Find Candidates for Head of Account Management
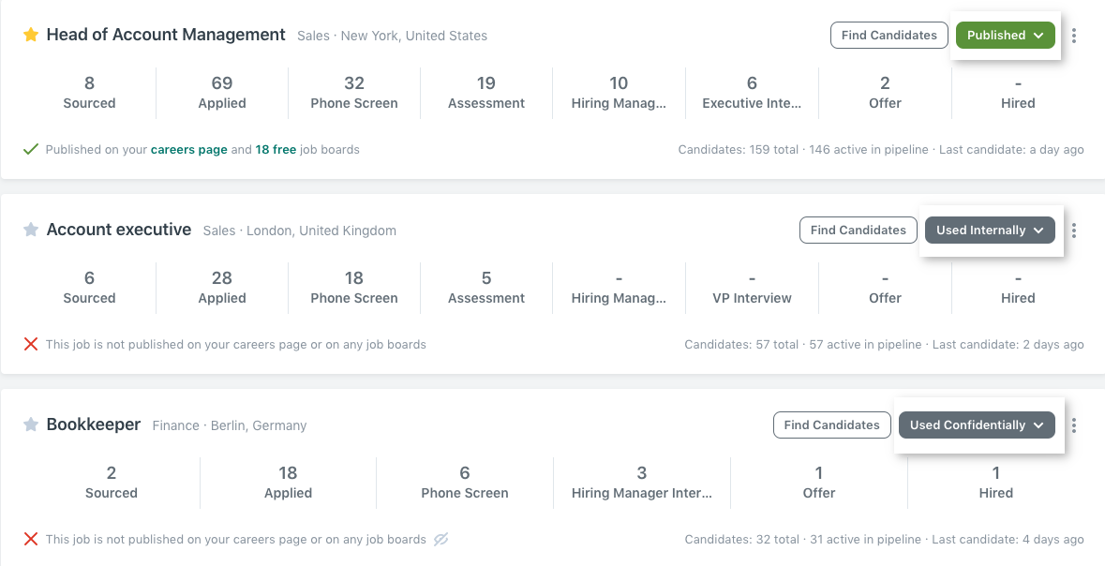The image size is (1105, 566). coord(888,36)
